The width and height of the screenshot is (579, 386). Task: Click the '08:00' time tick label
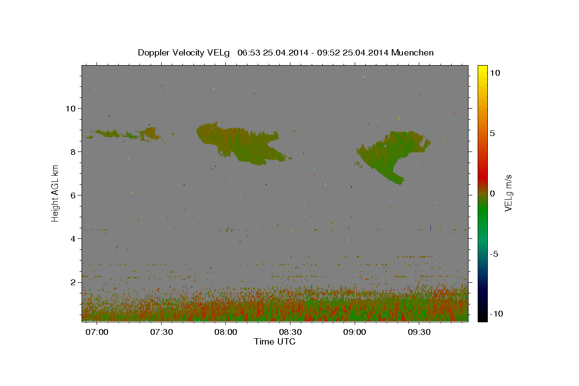pos(226,332)
